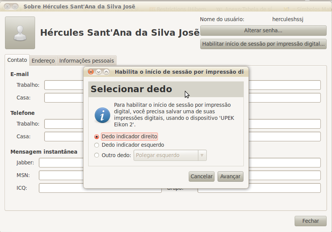
Task: Choose the Outro dedo radio button
Action: (x=97, y=156)
